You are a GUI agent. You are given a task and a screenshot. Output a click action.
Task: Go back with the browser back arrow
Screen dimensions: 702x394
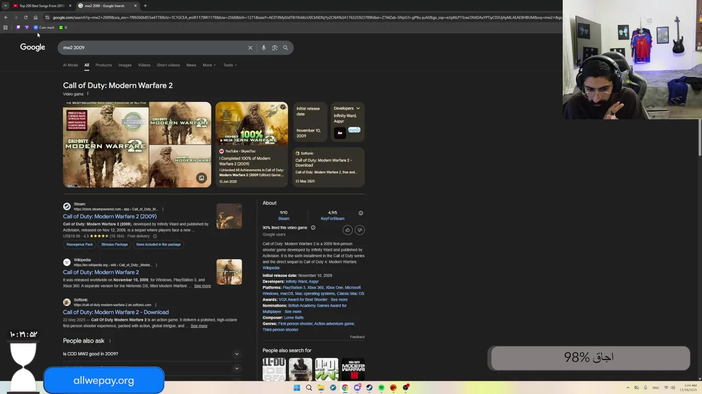[5, 18]
